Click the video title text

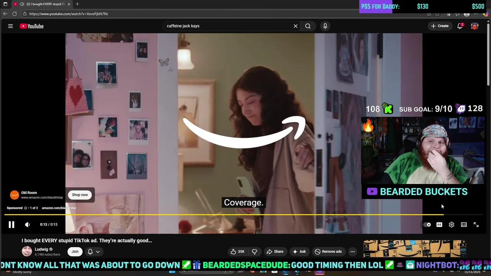87,241
